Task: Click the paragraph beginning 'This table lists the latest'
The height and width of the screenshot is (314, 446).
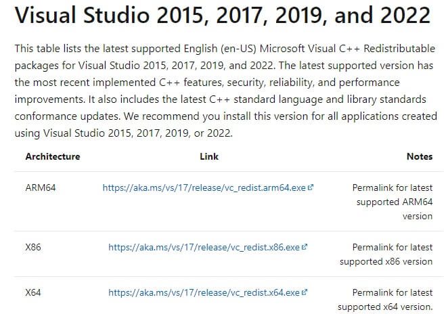Action: [226, 91]
